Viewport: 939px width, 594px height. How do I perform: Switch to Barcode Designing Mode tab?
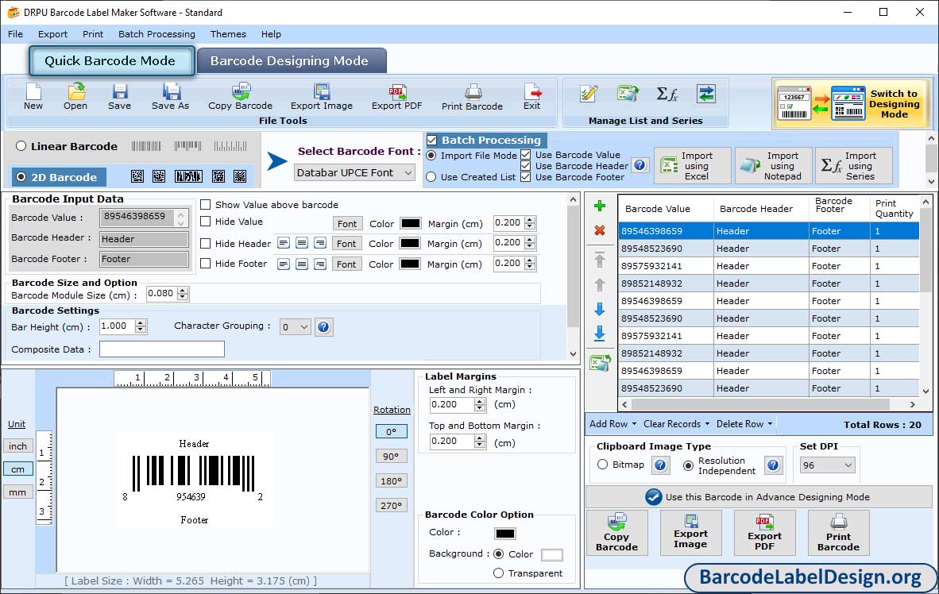292,61
